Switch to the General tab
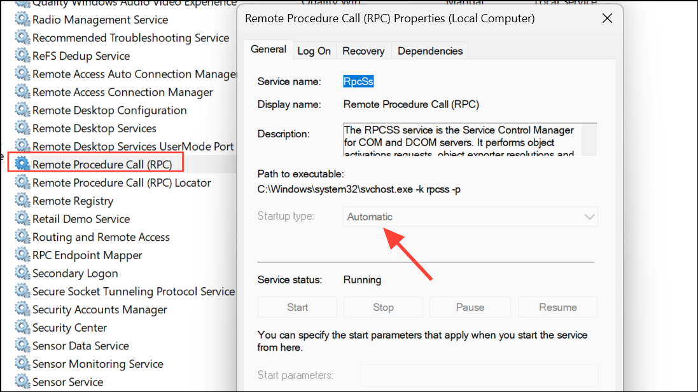The width and height of the screenshot is (698, 392). point(269,50)
